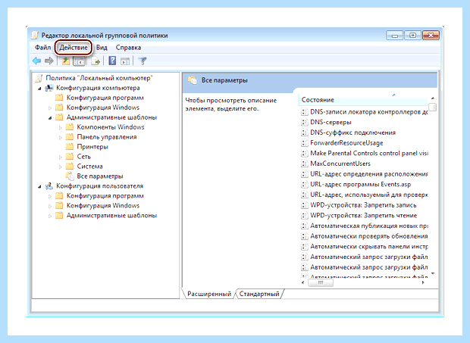Collapse Административные шаблоны under computer configuration

pyautogui.click(x=50, y=117)
